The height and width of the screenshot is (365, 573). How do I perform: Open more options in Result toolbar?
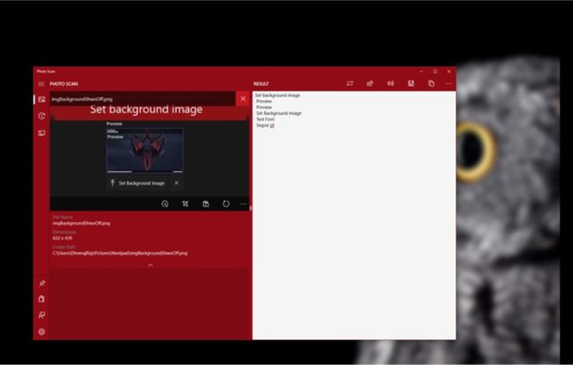click(449, 83)
